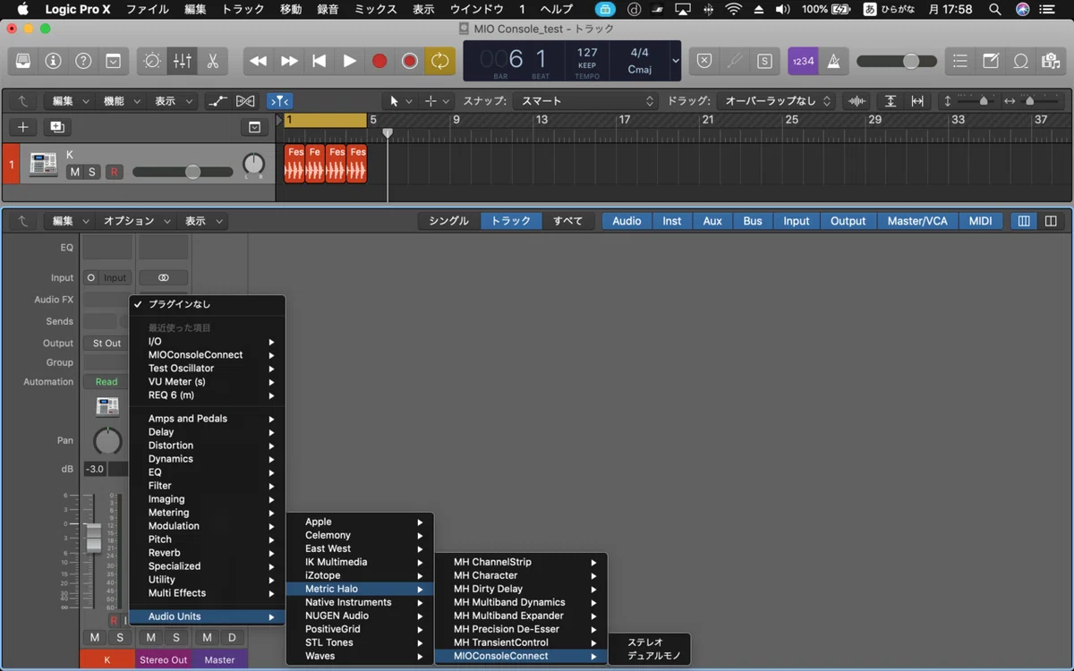This screenshot has height=671, width=1074.
Task: Toggle Bus channel strip filter
Action: click(753, 221)
